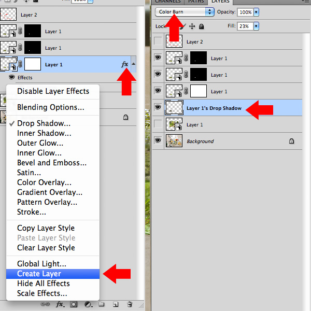The width and height of the screenshot is (311, 311).
Task: Click the padlock icon in the left panel
Action: coord(125,117)
